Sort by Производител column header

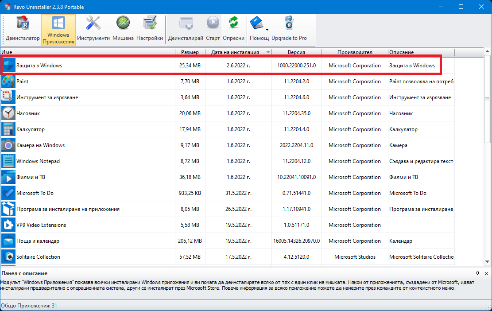355,52
